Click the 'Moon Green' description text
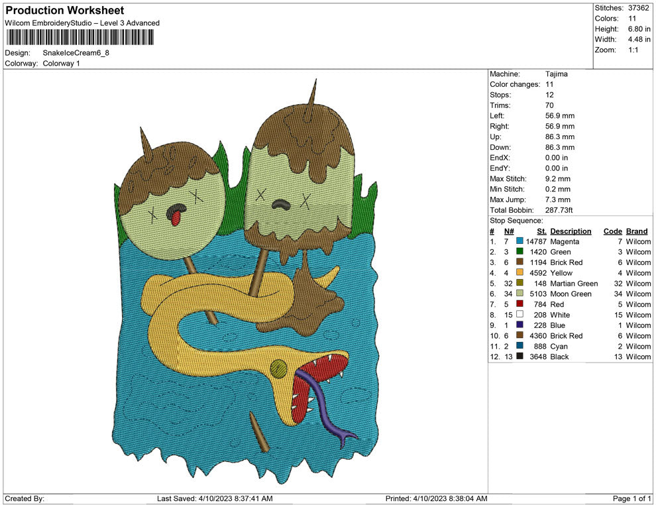 click(x=571, y=294)
